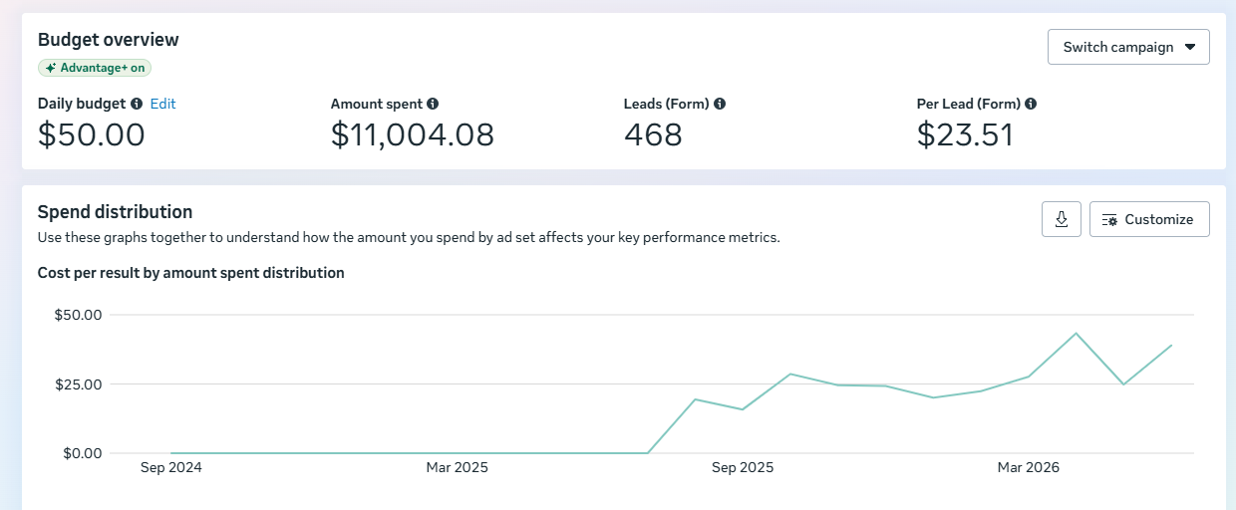The height and width of the screenshot is (510, 1236).
Task: Click the Advantage+ on badge
Action: click(95, 68)
